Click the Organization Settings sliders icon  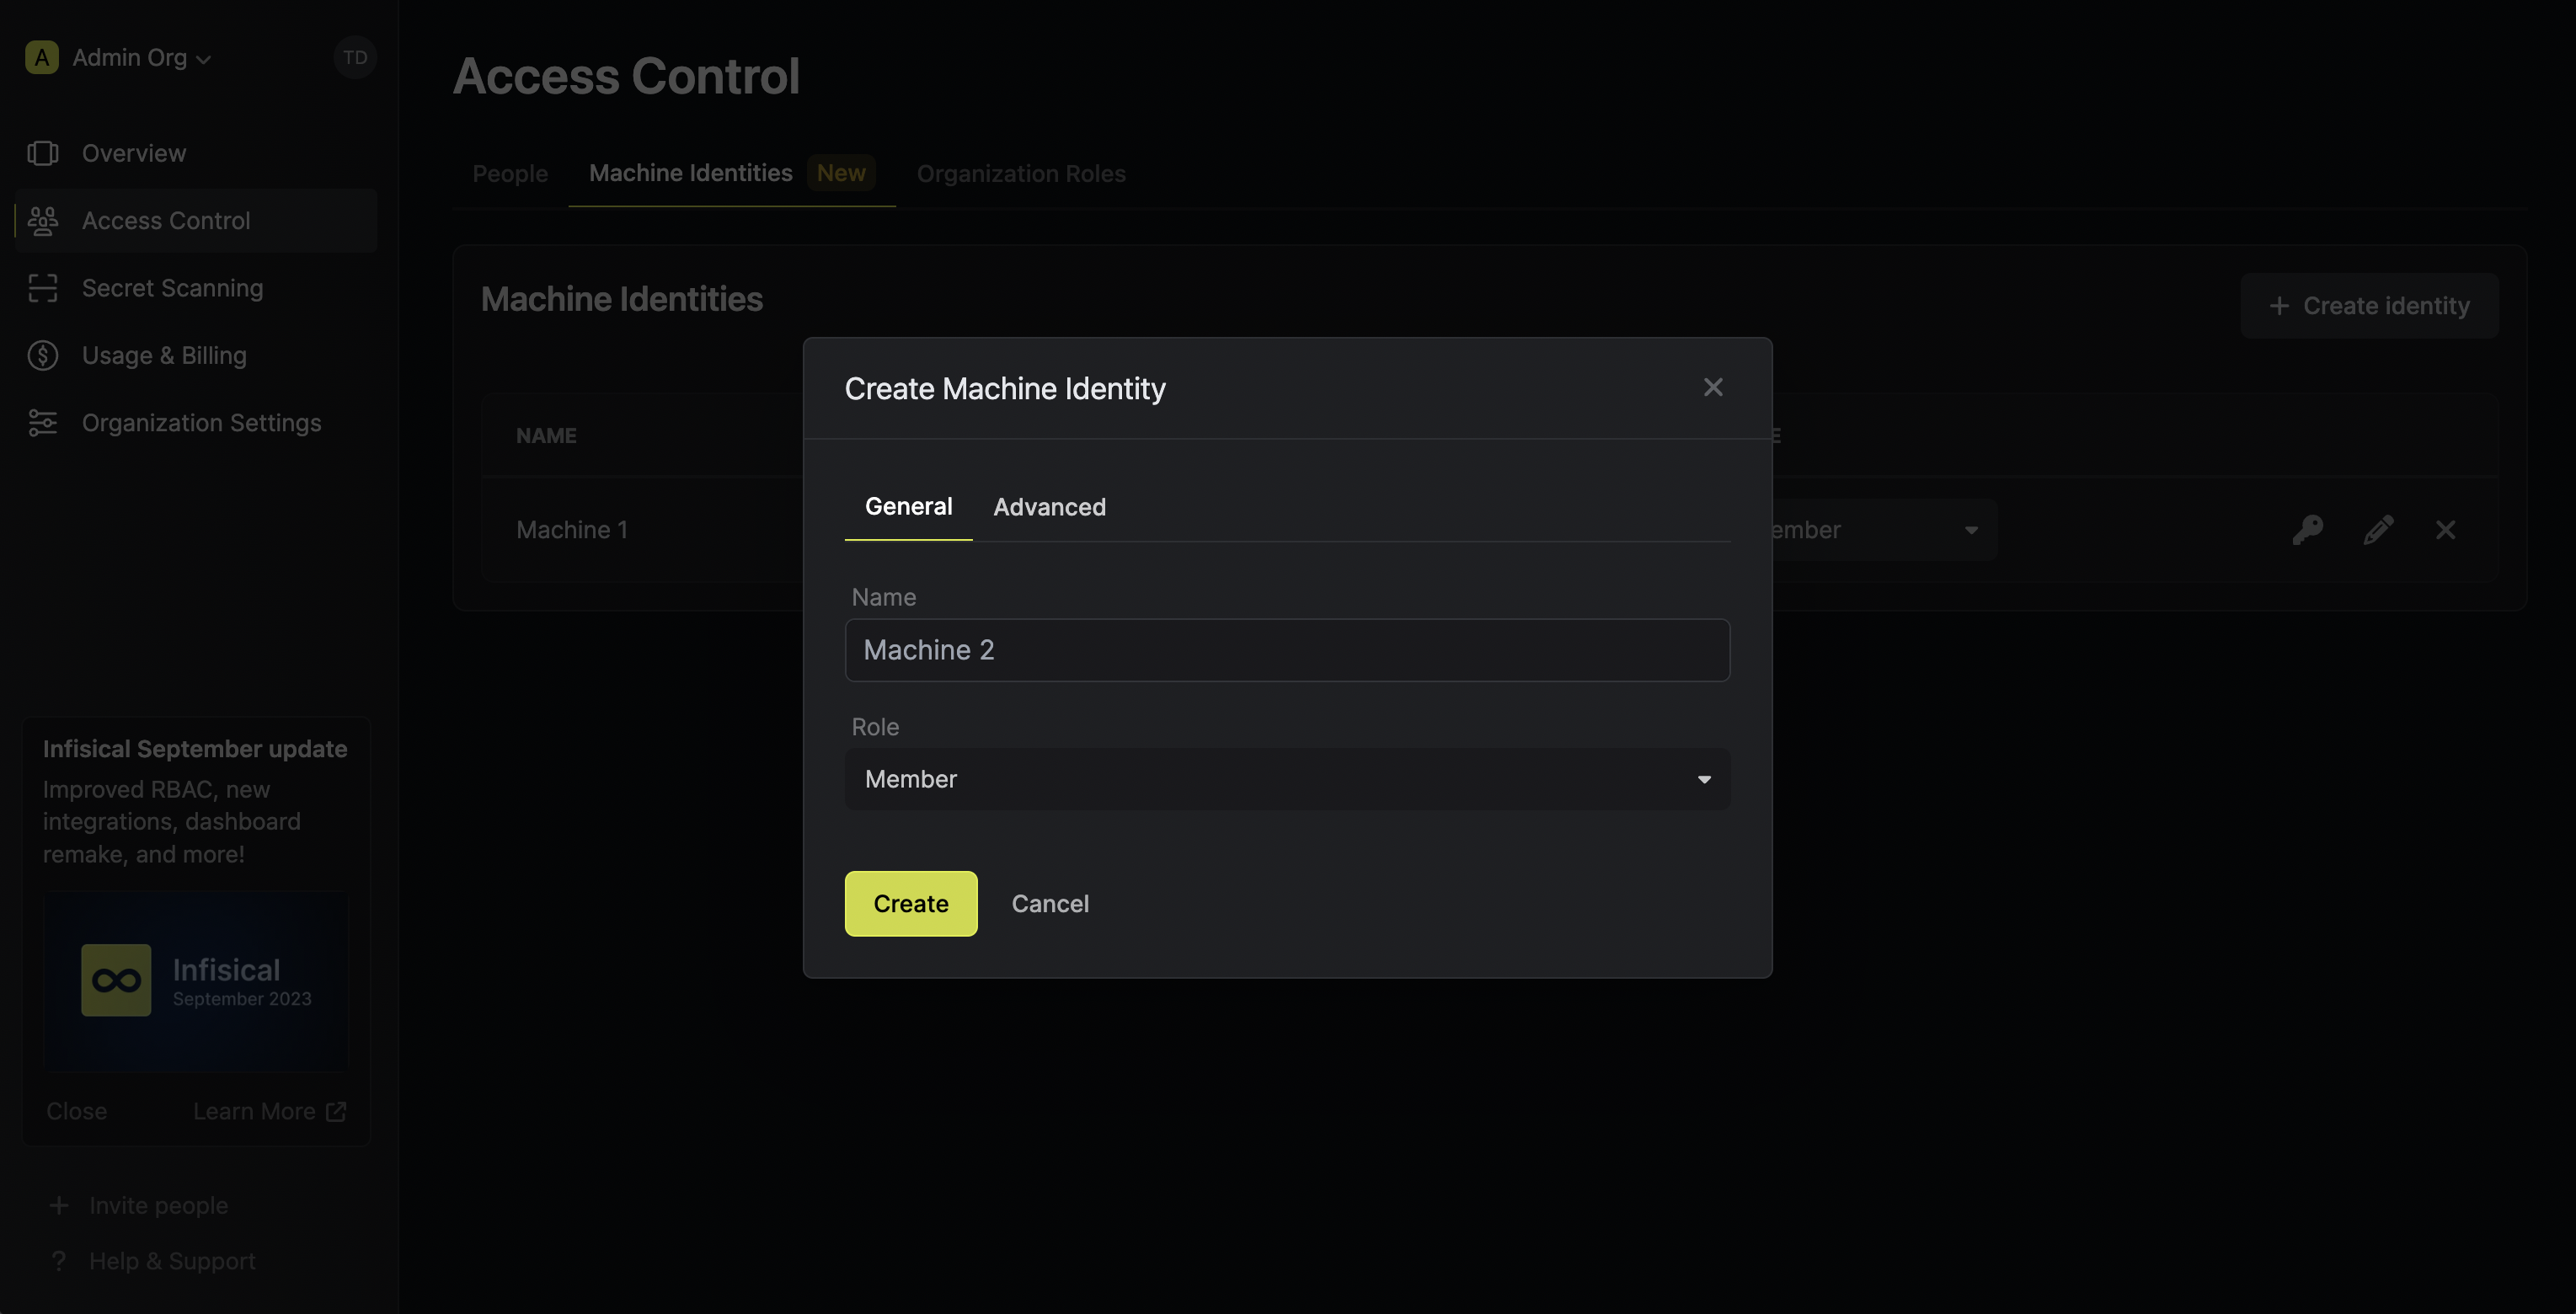[x=43, y=423]
